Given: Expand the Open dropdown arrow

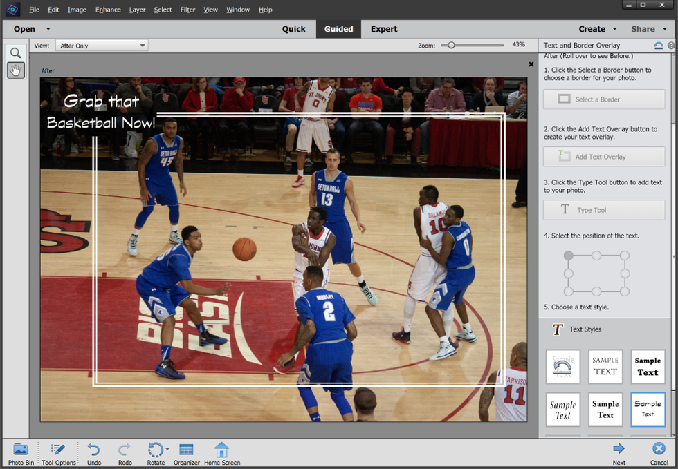Looking at the screenshot, I should point(48,29).
